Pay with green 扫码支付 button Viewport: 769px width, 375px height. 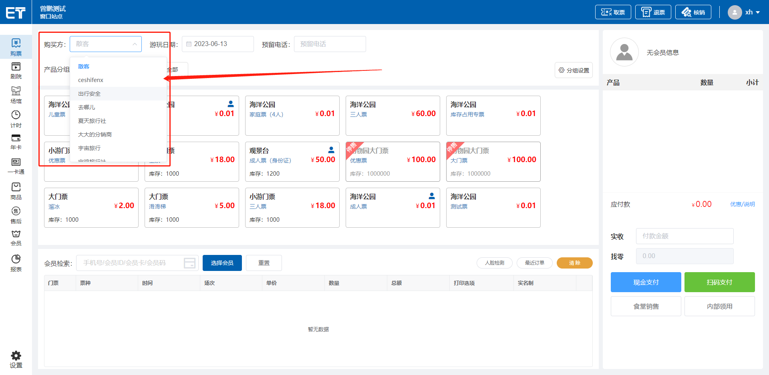719,282
